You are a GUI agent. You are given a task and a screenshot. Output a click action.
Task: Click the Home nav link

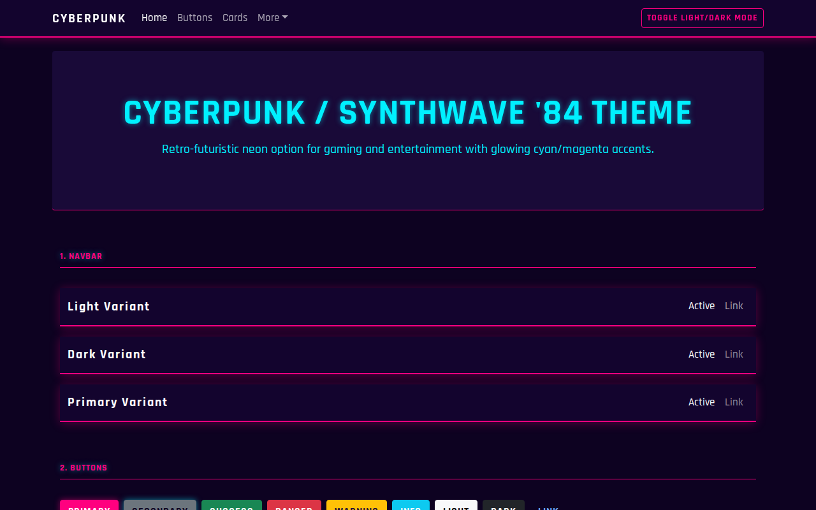[154, 18]
